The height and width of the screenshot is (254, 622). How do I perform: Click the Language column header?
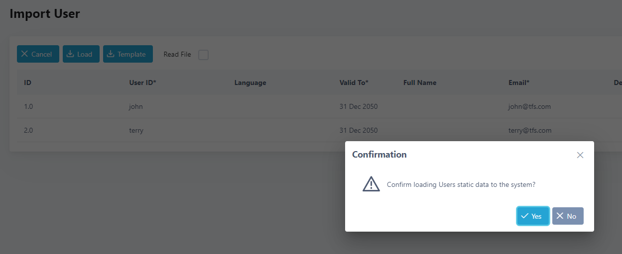250,83
